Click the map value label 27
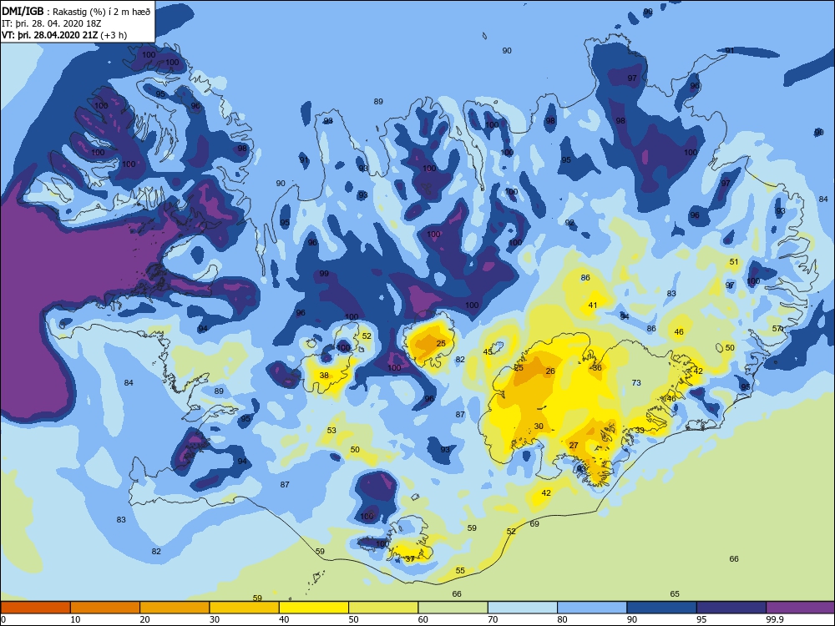Viewport: 835px width, 626px height. 574,446
